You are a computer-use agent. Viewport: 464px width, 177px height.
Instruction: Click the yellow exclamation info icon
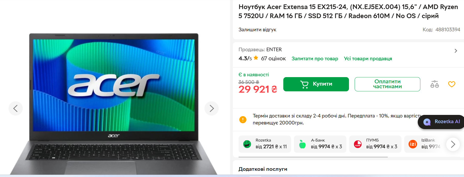pos(243,120)
